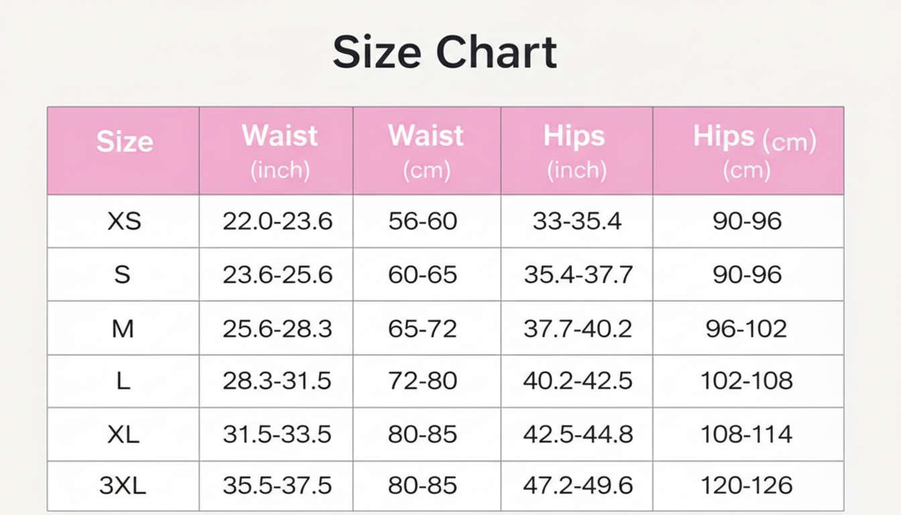
Task: Select the S size row label
Action: (x=122, y=274)
